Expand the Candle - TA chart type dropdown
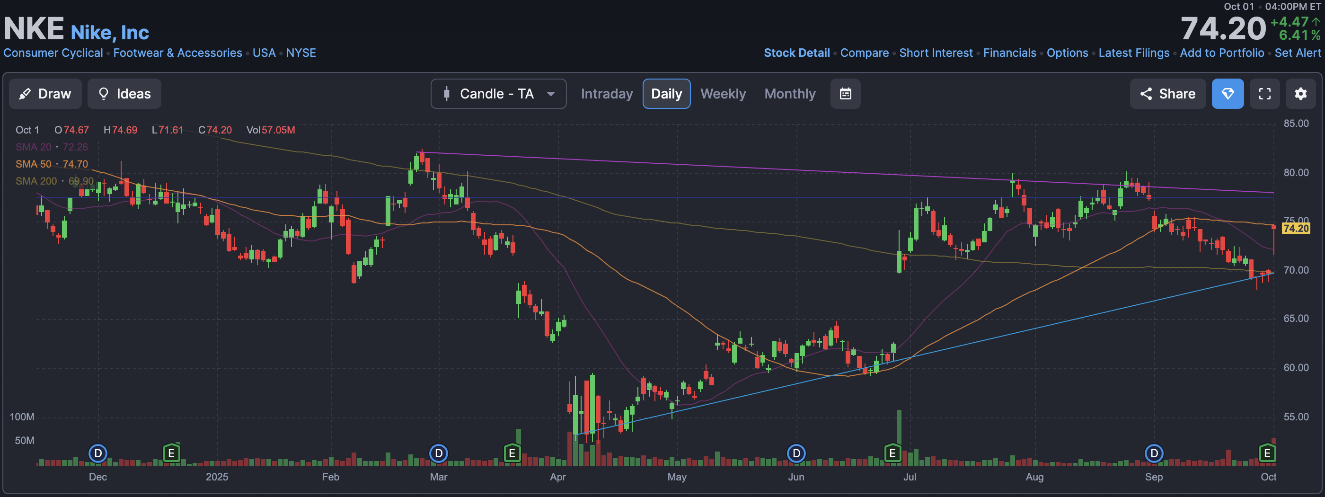The height and width of the screenshot is (497, 1325). click(x=498, y=94)
